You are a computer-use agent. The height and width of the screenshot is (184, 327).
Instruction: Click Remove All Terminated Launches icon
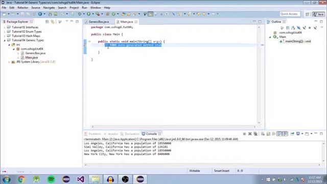click(255, 134)
